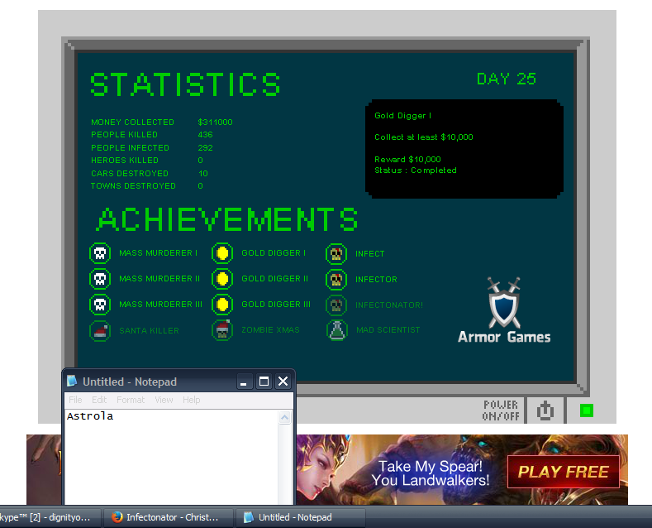652x528 pixels.
Task: Click the Take My Spear ad banner
Action: coord(431,473)
